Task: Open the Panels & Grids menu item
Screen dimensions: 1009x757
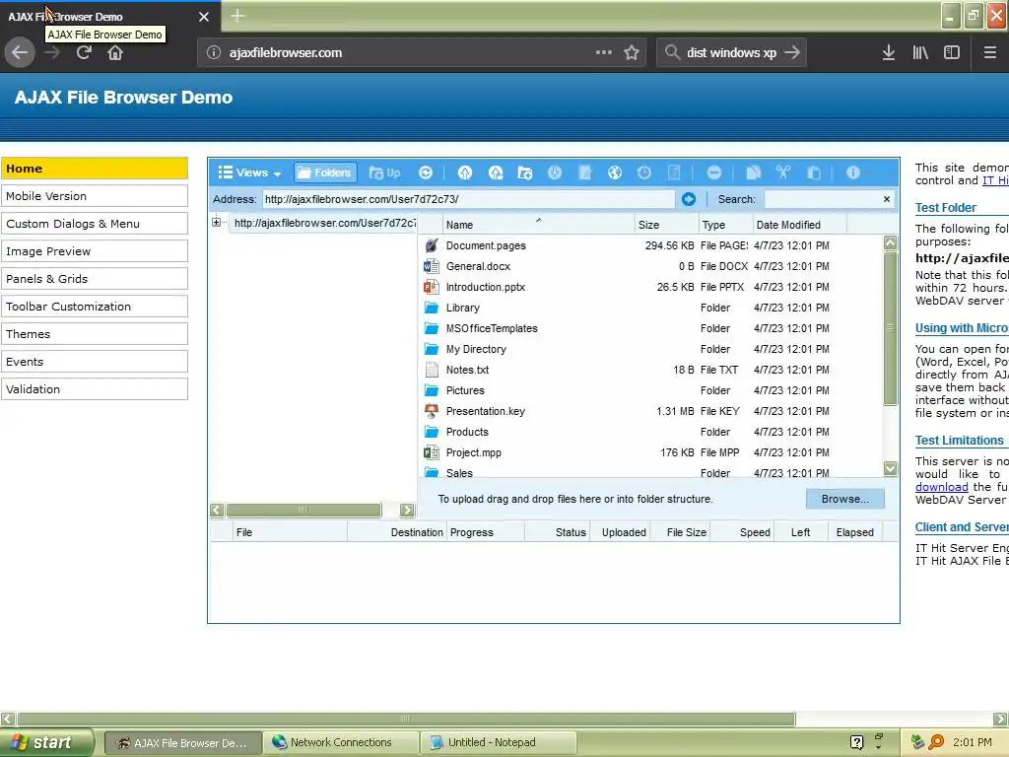Action: click(x=95, y=279)
